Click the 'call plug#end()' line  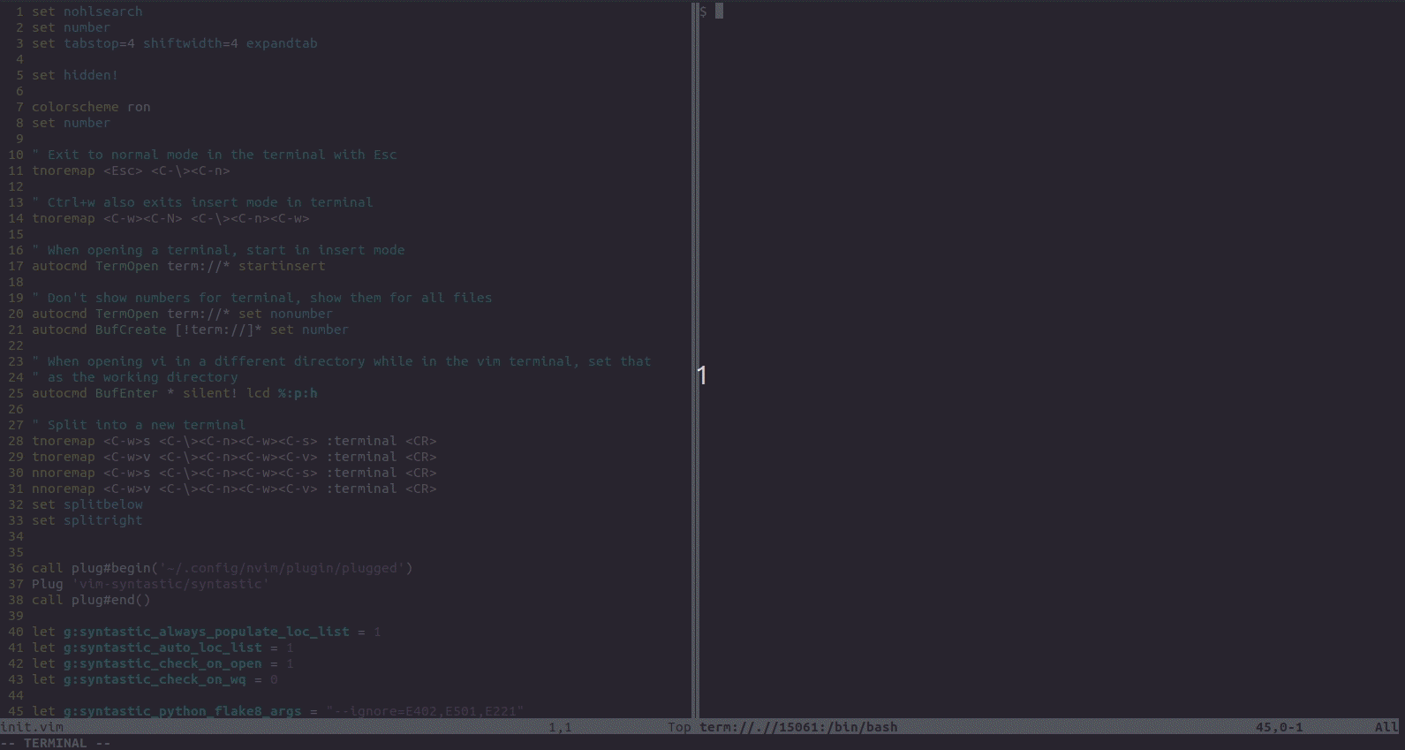pyautogui.click(x=91, y=600)
